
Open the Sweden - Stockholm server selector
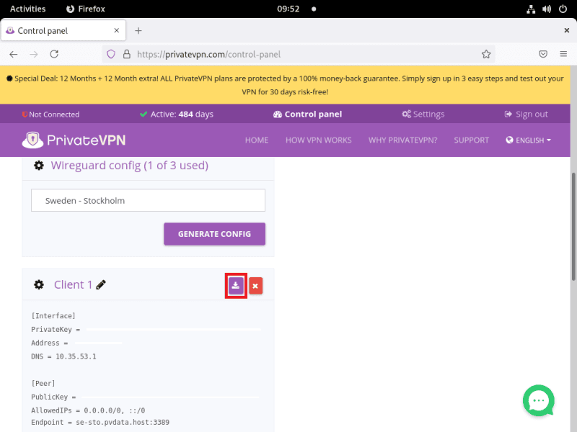pyautogui.click(x=148, y=200)
